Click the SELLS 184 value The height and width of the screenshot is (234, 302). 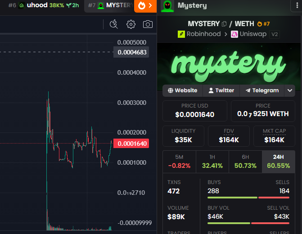tap(284, 191)
